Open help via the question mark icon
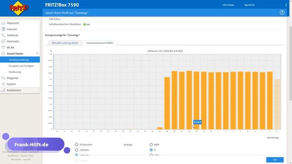Viewport: 292px width, 164px height. [282, 12]
